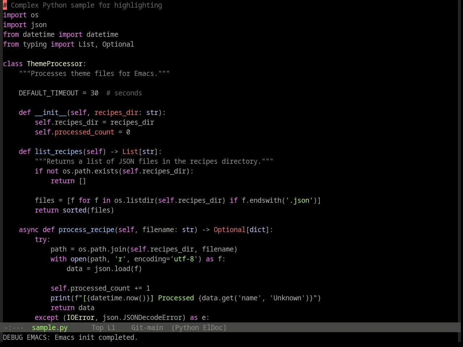
Task: Click the 'return []' statement
Action: (x=68, y=181)
